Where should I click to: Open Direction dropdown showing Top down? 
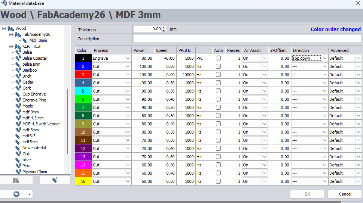(x=324, y=58)
